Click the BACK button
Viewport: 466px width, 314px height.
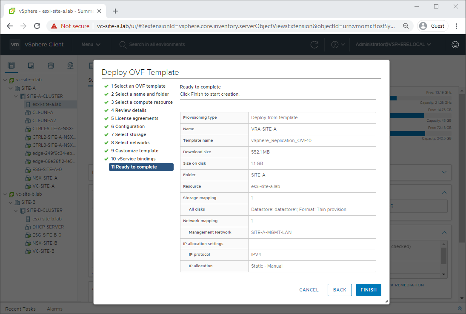tap(340, 290)
